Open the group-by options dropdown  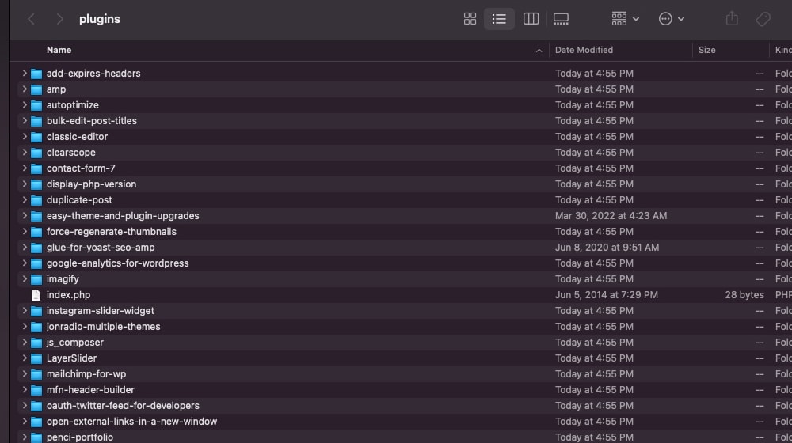pyautogui.click(x=626, y=19)
